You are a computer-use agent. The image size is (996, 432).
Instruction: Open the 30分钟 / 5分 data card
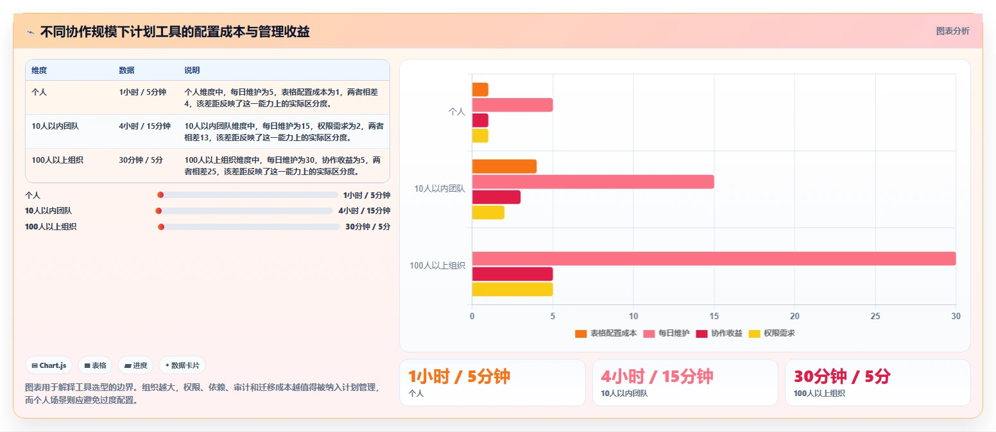877,383
